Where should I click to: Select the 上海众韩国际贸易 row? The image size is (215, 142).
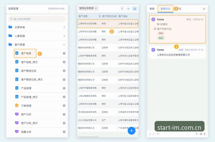pos(108,96)
